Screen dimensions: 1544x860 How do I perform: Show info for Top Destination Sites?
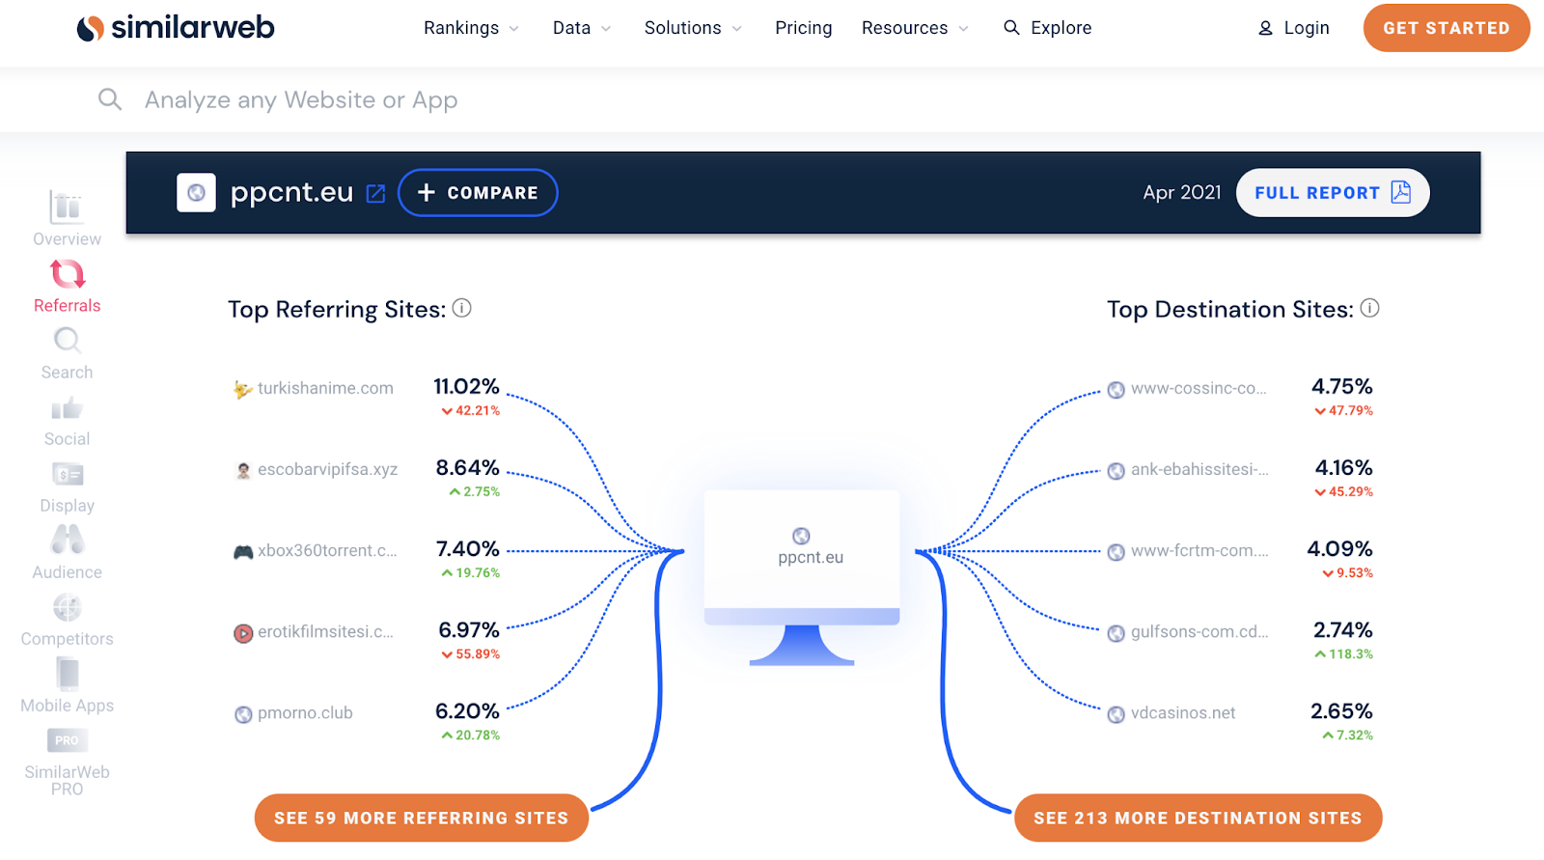[x=1369, y=309]
